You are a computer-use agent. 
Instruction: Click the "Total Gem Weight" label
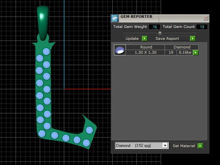pyautogui.click(x=130, y=27)
